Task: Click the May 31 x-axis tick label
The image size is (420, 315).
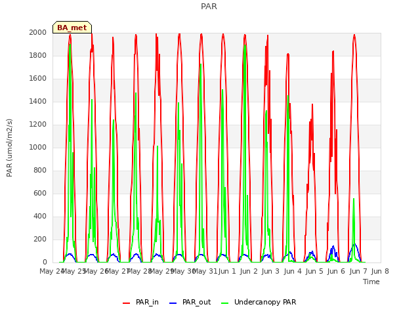Action: [205, 271]
